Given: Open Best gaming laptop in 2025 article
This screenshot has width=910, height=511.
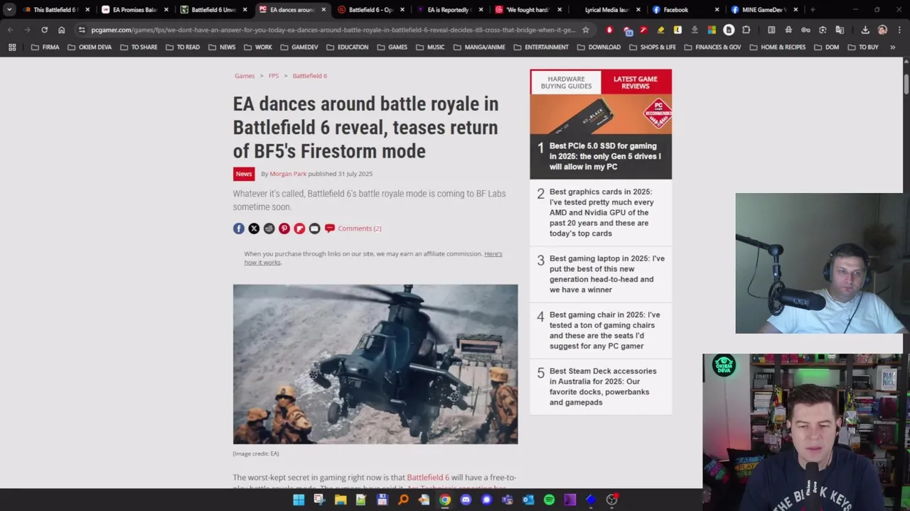Looking at the screenshot, I should (607, 274).
